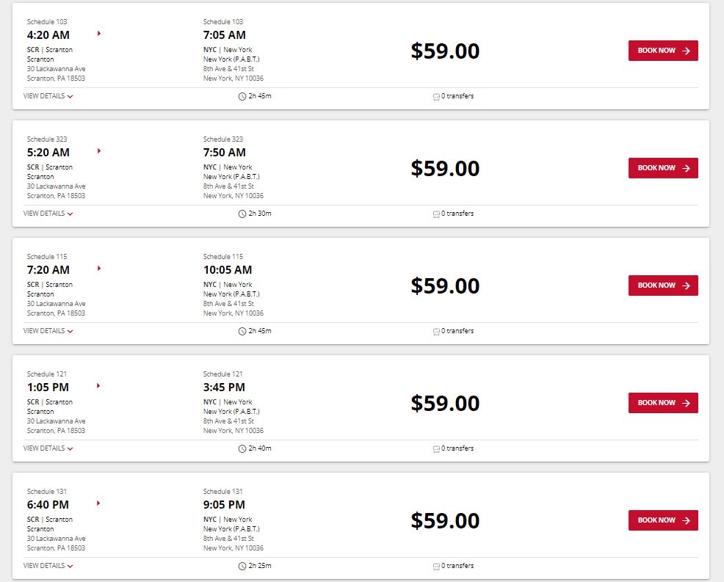
Task: Book the 4:20 AM Scranton departure
Action: [663, 51]
